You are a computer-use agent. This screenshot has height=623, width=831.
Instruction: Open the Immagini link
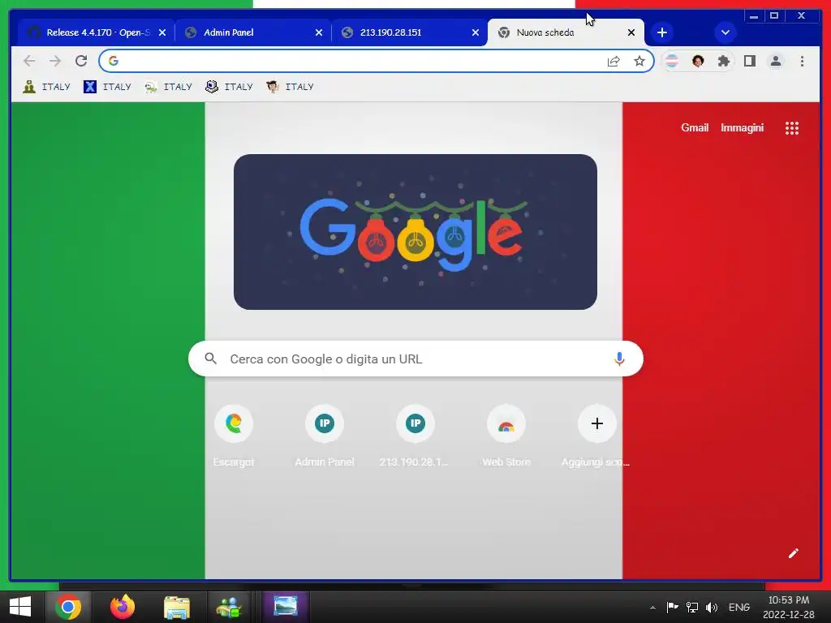point(742,127)
